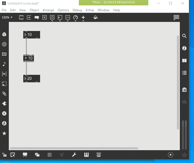Viewport: 194px width, 163px height.
Task: Toggle the computer keyboard mapping icon
Action: click(x=99, y=155)
